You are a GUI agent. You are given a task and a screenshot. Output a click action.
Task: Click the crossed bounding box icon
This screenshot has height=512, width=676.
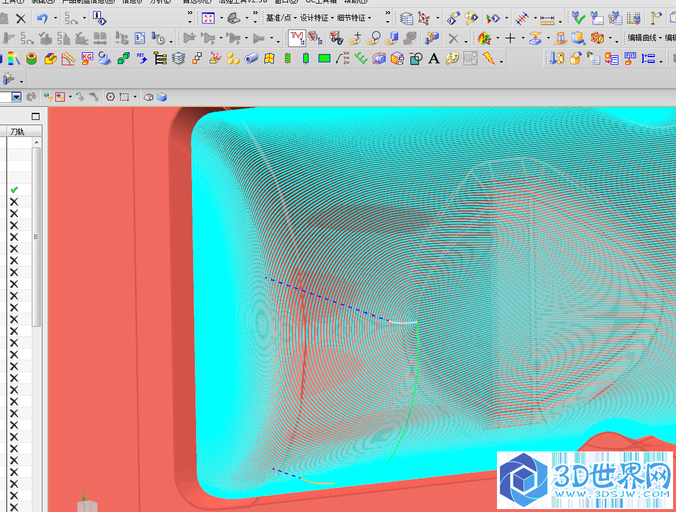598,38
